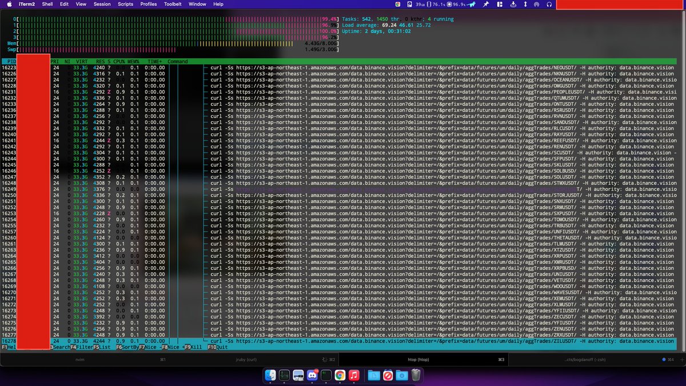Open the Downloads folder stack in dock
Image resolution: width=686 pixels, height=386 pixels.
tap(402, 375)
